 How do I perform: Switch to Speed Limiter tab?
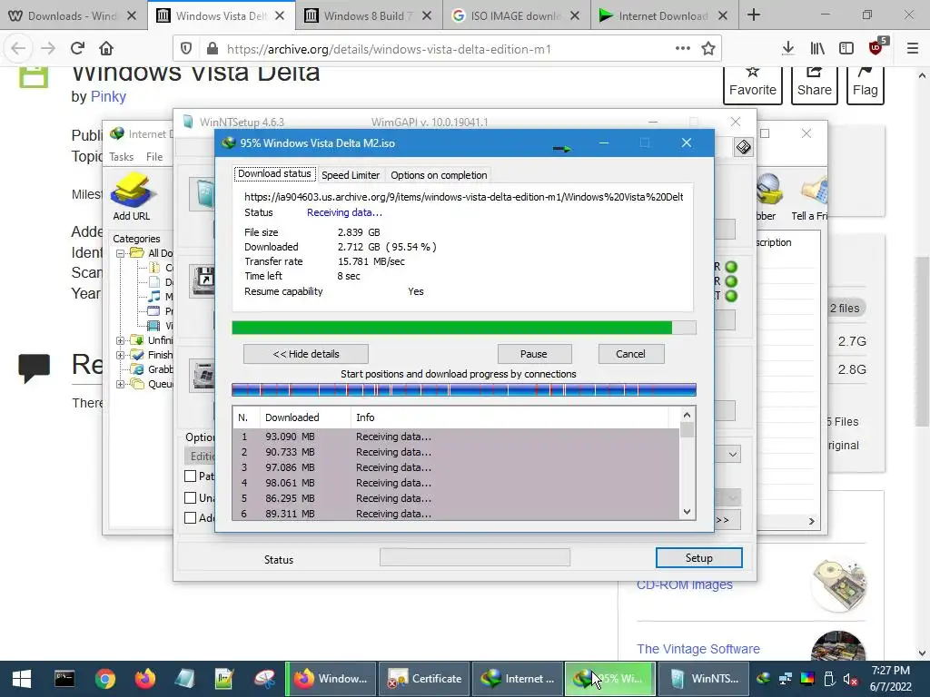(x=351, y=175)
